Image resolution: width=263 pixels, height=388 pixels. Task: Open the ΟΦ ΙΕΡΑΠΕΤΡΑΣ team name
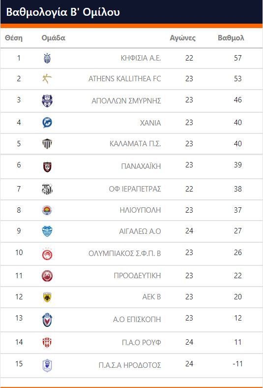point(135,189)
